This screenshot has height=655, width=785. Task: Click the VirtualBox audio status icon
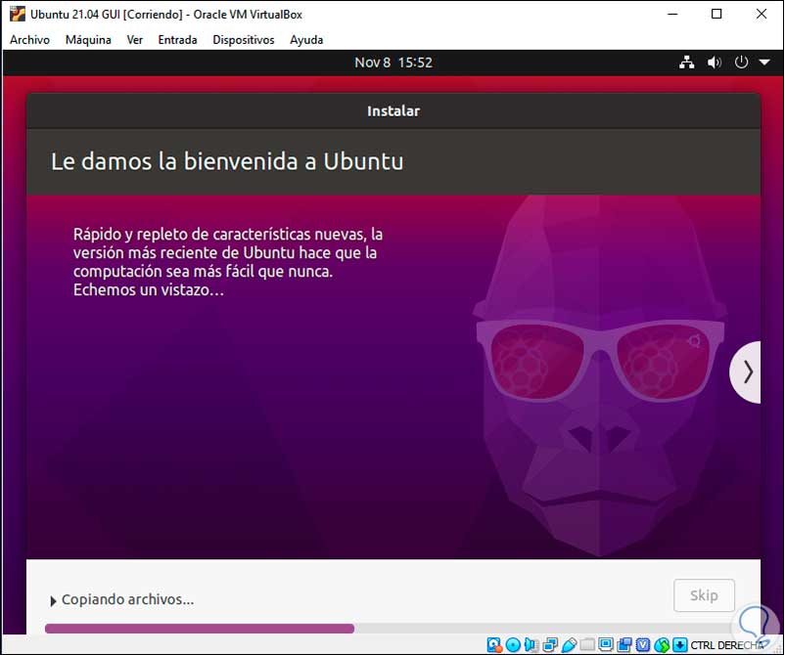(x=531, y=645)
